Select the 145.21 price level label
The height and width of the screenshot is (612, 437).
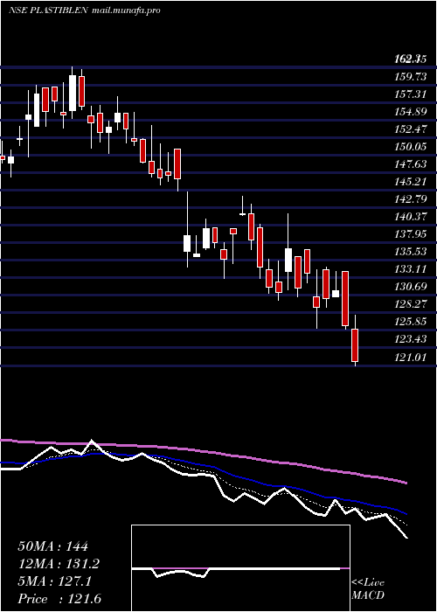(410, 182)
